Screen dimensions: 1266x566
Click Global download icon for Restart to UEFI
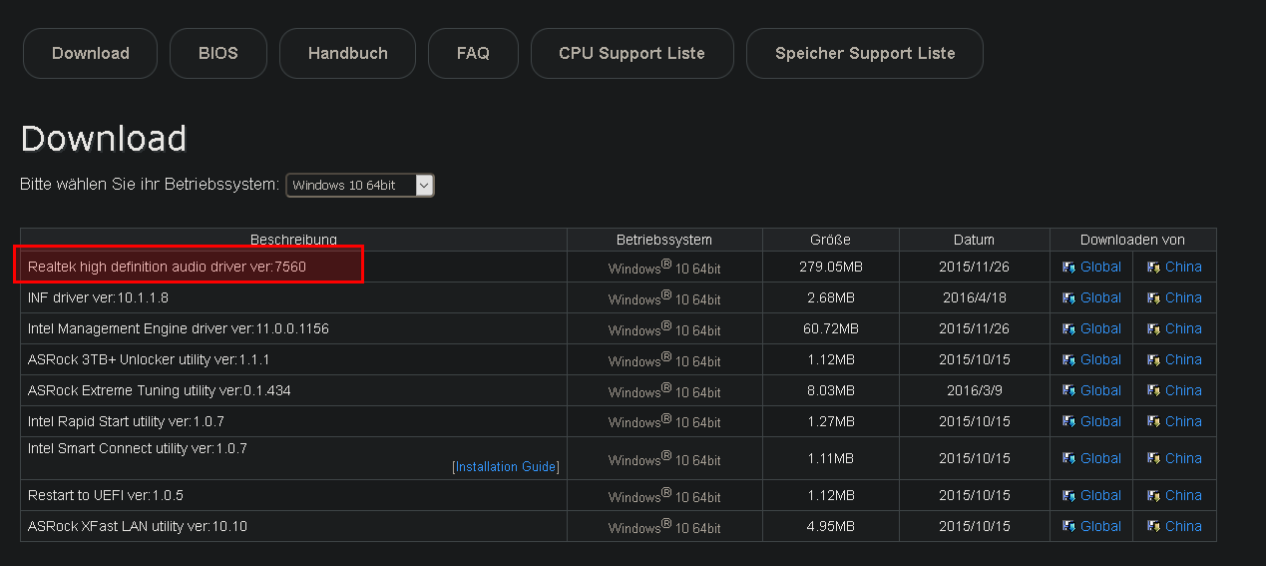click(x=1068, y=496)
